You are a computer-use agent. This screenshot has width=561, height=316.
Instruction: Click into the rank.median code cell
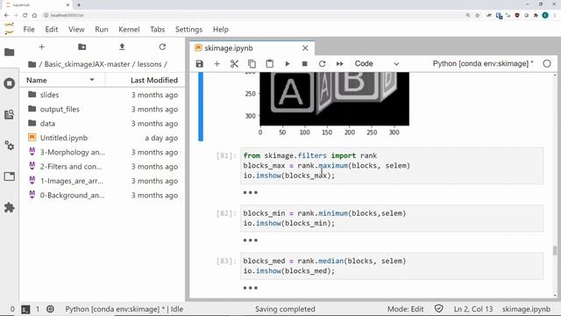coord(392,266)
